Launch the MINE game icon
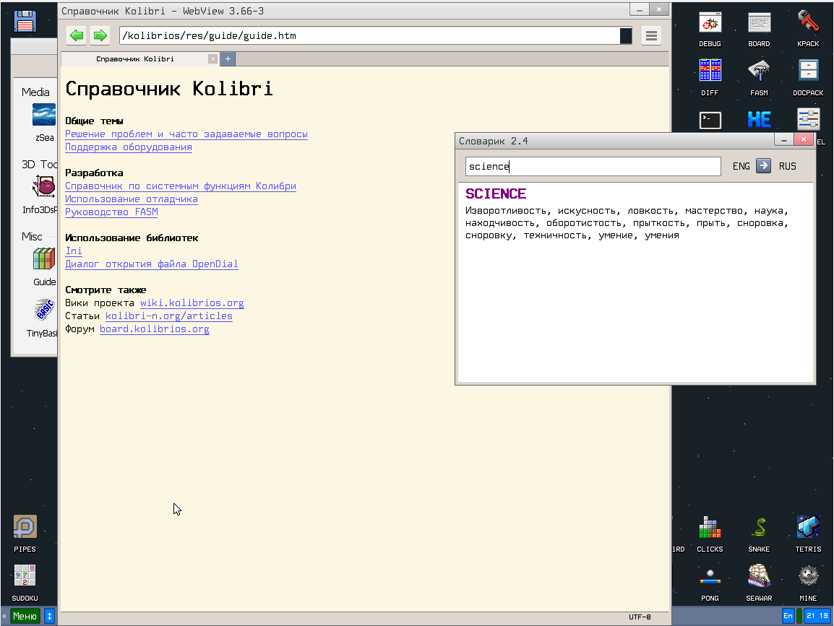The height and width of the screenshot is (626, 834). tap(808, 580)
